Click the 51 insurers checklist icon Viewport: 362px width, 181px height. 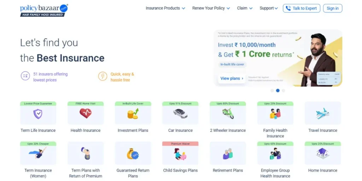click(25, 76)
